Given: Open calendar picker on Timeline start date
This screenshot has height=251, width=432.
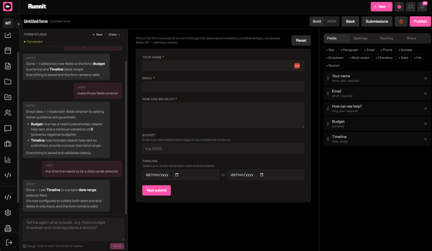Looking at the screenshot, I should (x=177, y=175).
